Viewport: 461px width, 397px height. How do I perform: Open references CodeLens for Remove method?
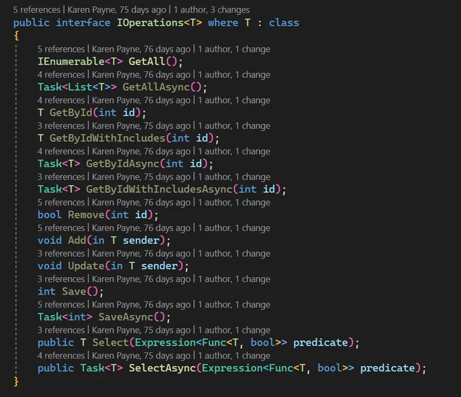61,203
